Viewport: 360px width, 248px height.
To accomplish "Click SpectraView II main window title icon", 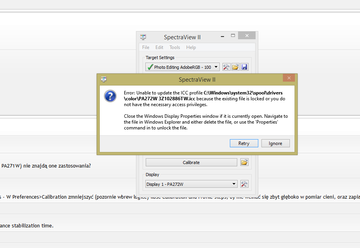I will (143, 37).
